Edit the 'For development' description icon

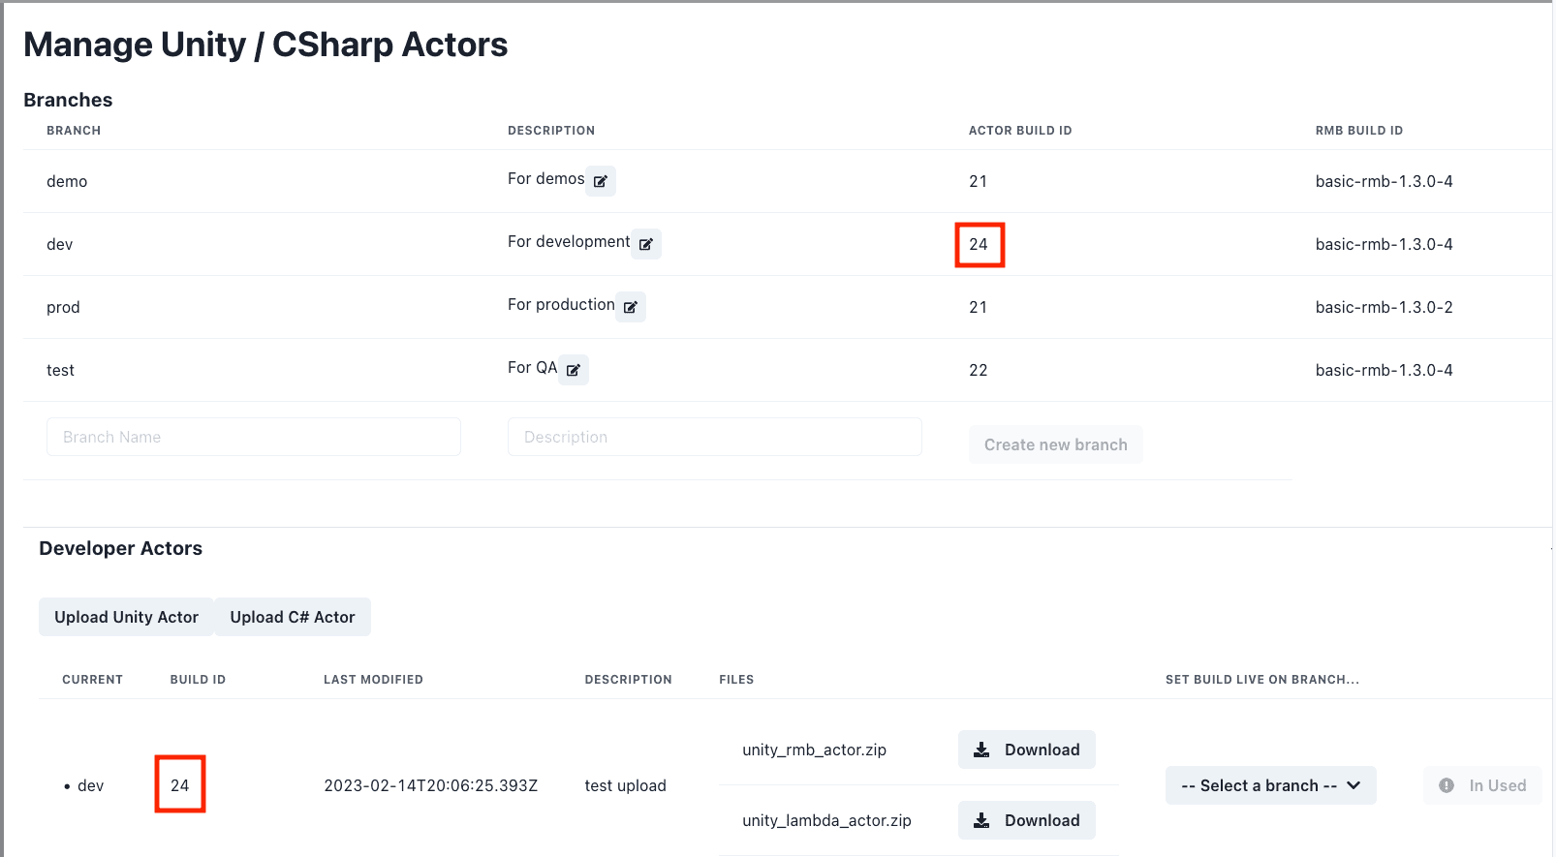646,244
